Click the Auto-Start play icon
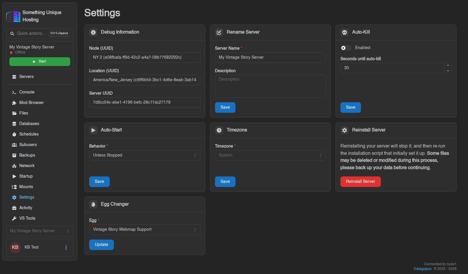 [x=93, y=130]
